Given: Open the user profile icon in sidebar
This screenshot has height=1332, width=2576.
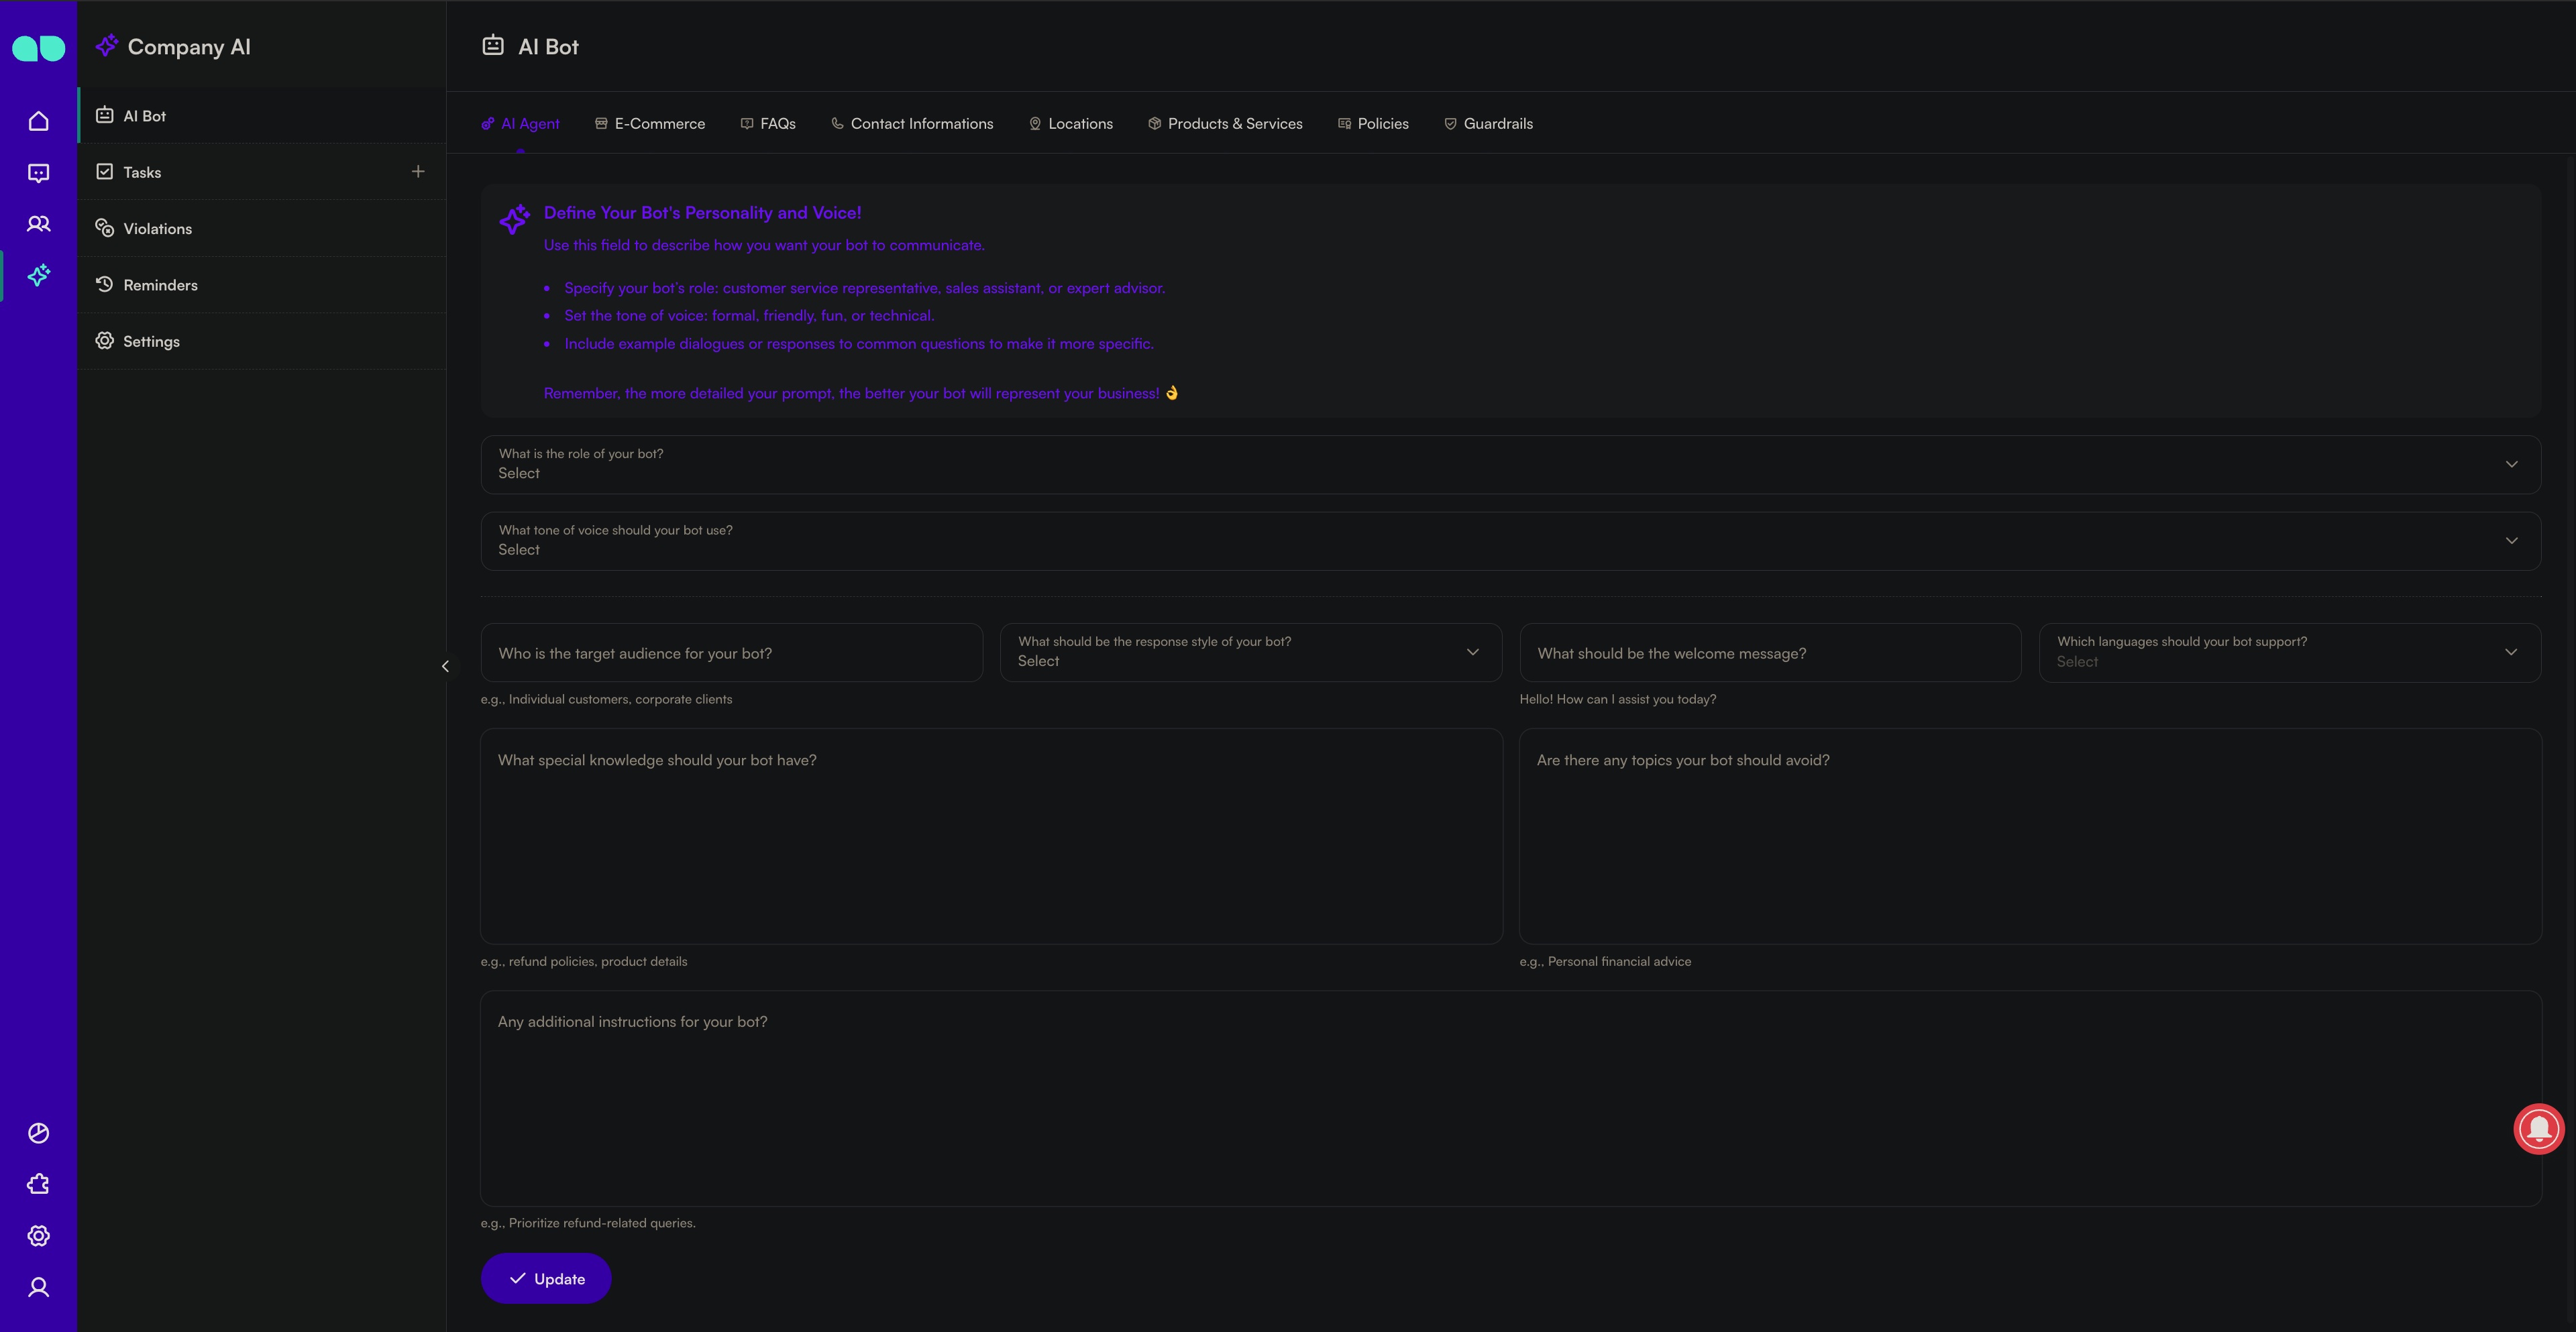Looking at the screenshot, I should [38, 1287].
